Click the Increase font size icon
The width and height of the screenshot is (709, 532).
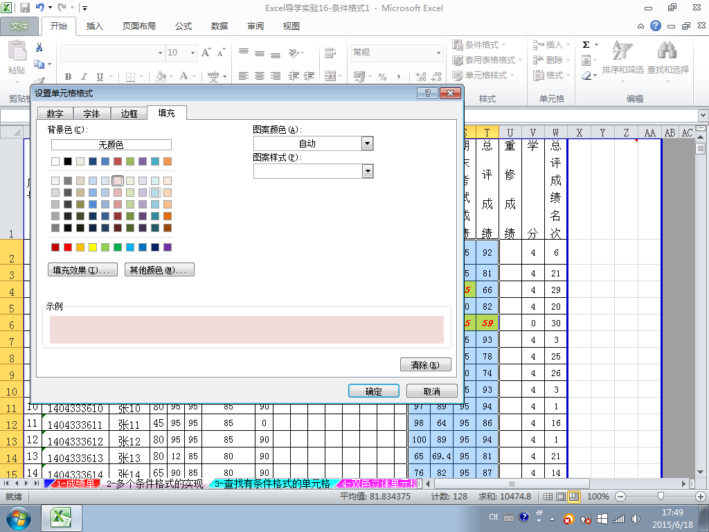tap(206, 53)
